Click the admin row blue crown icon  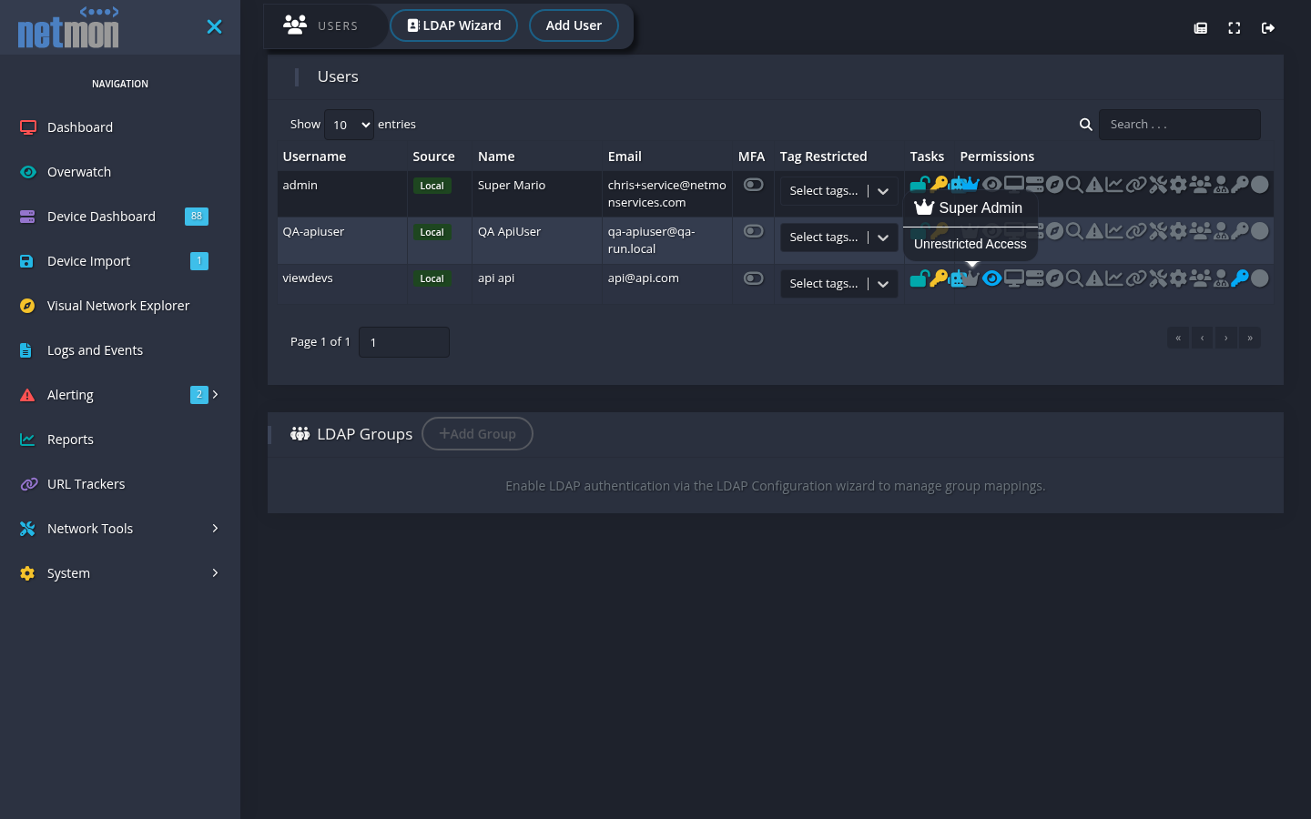pyautogui.click(x=971, y=185)
